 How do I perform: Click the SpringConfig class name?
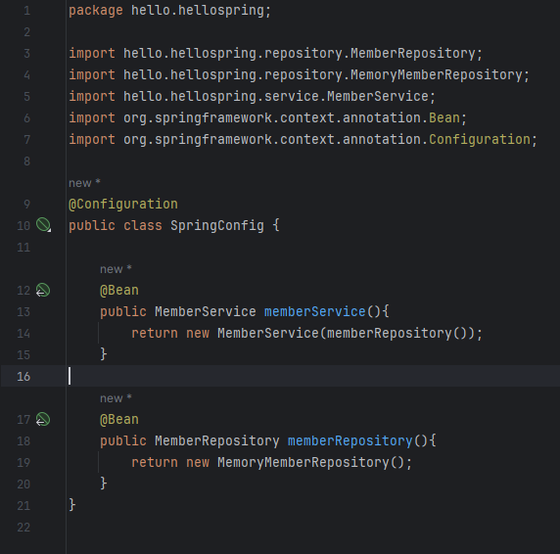tap(217, 225)
